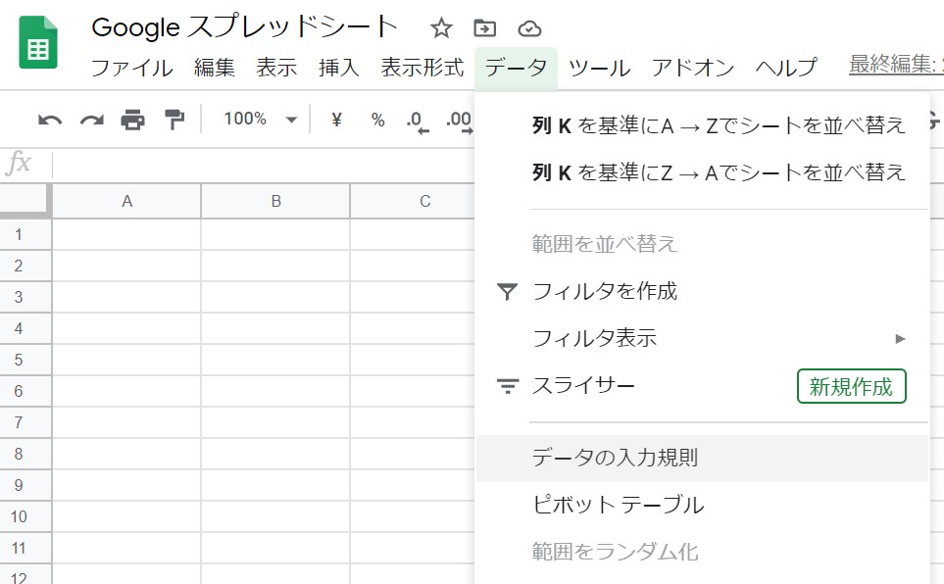This screenshot has height=584, width=944.
Task: Open the ヘルプ menu
Action: click(x=786, y=68)
